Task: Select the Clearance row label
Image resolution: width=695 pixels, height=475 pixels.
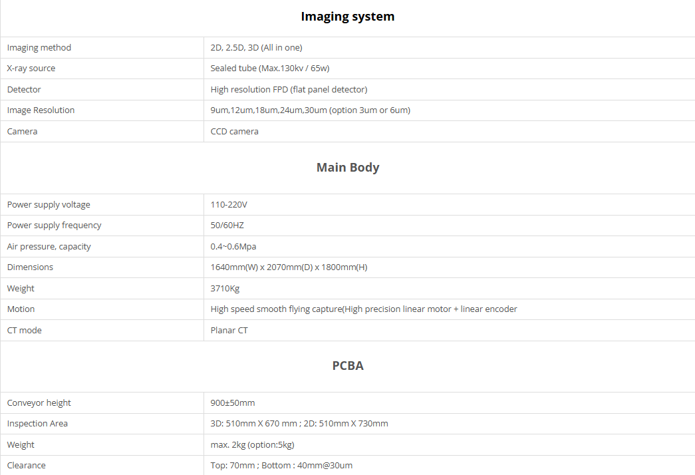Action: click(27, 466)
